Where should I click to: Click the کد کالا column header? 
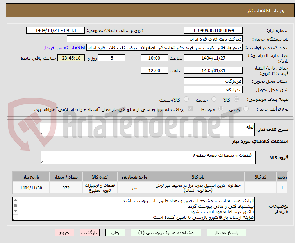point(260,177)
